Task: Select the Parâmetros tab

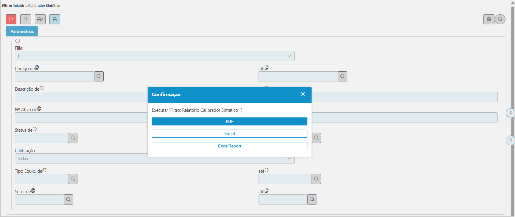Action: coord(22,31)
